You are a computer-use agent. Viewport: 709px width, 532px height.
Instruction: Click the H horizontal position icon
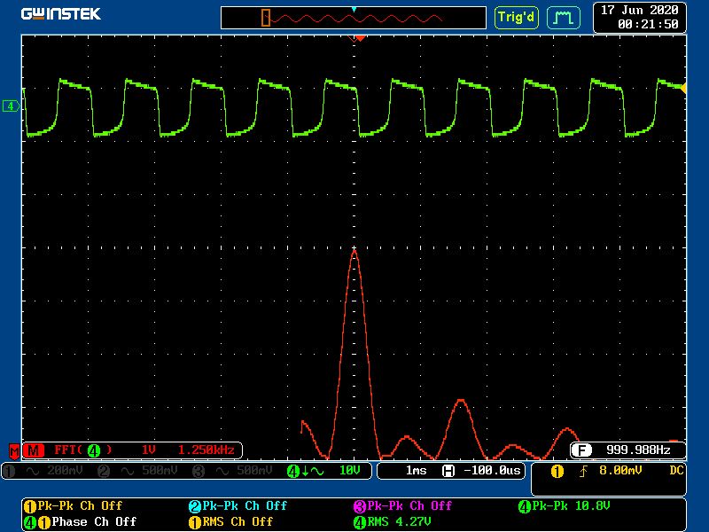(448, 471)
